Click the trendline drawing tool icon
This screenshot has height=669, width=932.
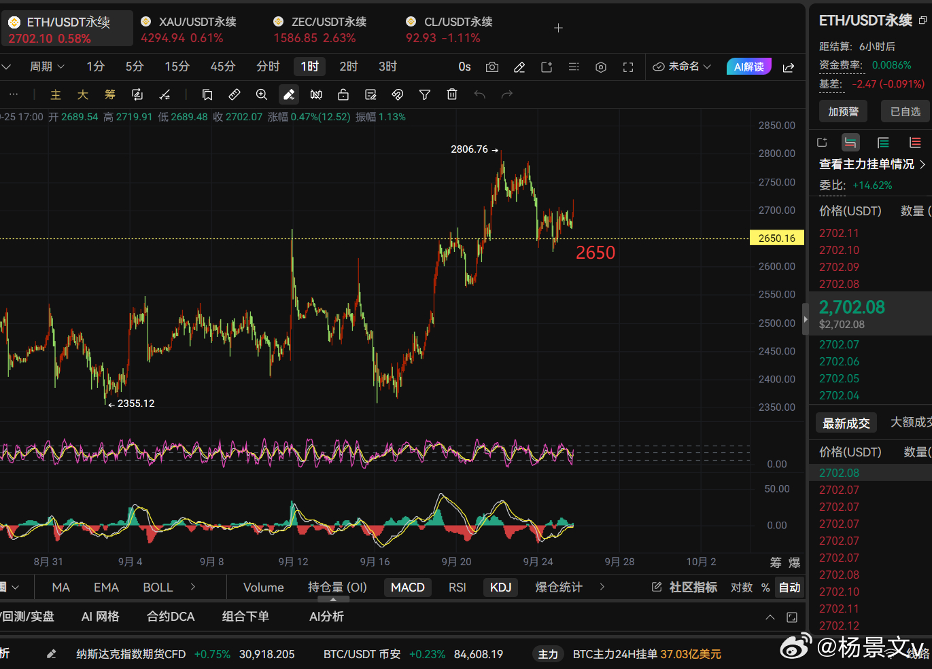click(x=165, y=95)
